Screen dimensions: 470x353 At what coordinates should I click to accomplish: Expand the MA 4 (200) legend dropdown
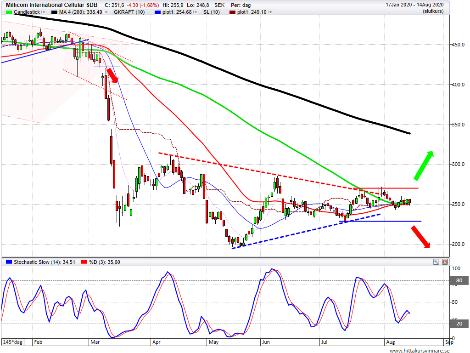point(106,12)
